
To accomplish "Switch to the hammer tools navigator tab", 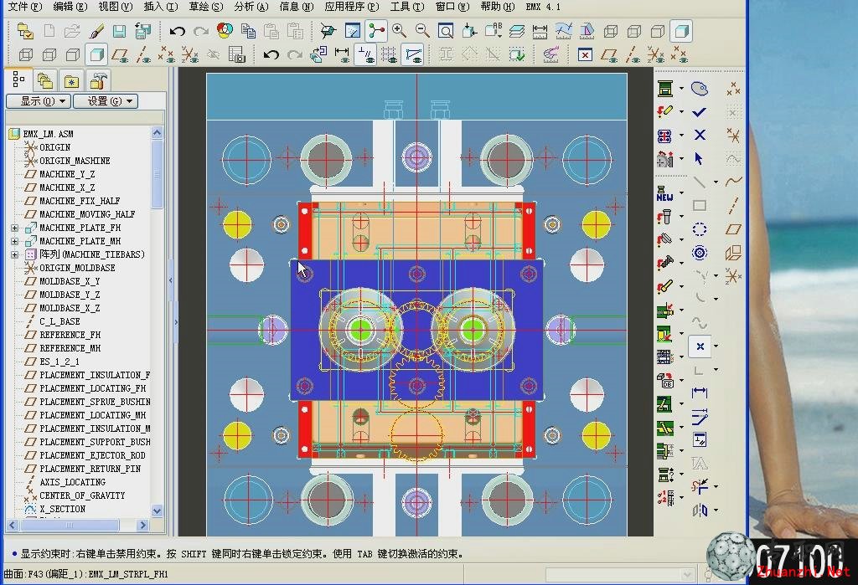I will tap(98, 81).
